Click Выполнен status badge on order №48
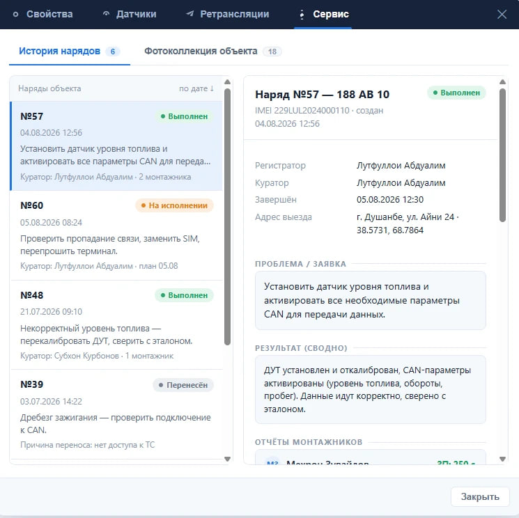Viewport: 519px width, 518px height. (185, 295)
